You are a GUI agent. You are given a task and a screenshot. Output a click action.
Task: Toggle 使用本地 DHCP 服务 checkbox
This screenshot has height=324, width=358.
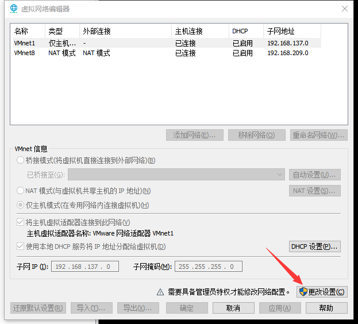click(20, 246)
